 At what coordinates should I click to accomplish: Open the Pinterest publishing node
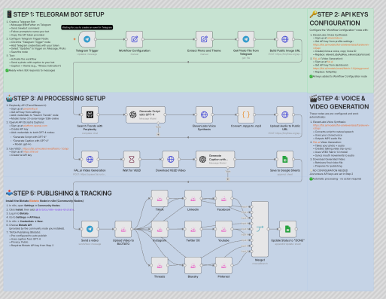pos(223,265)
